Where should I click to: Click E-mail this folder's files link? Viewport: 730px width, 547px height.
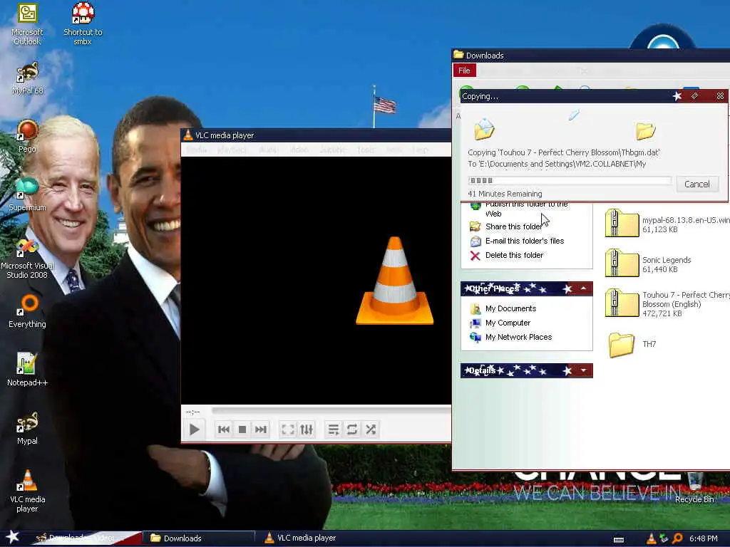tap(525, 241)
